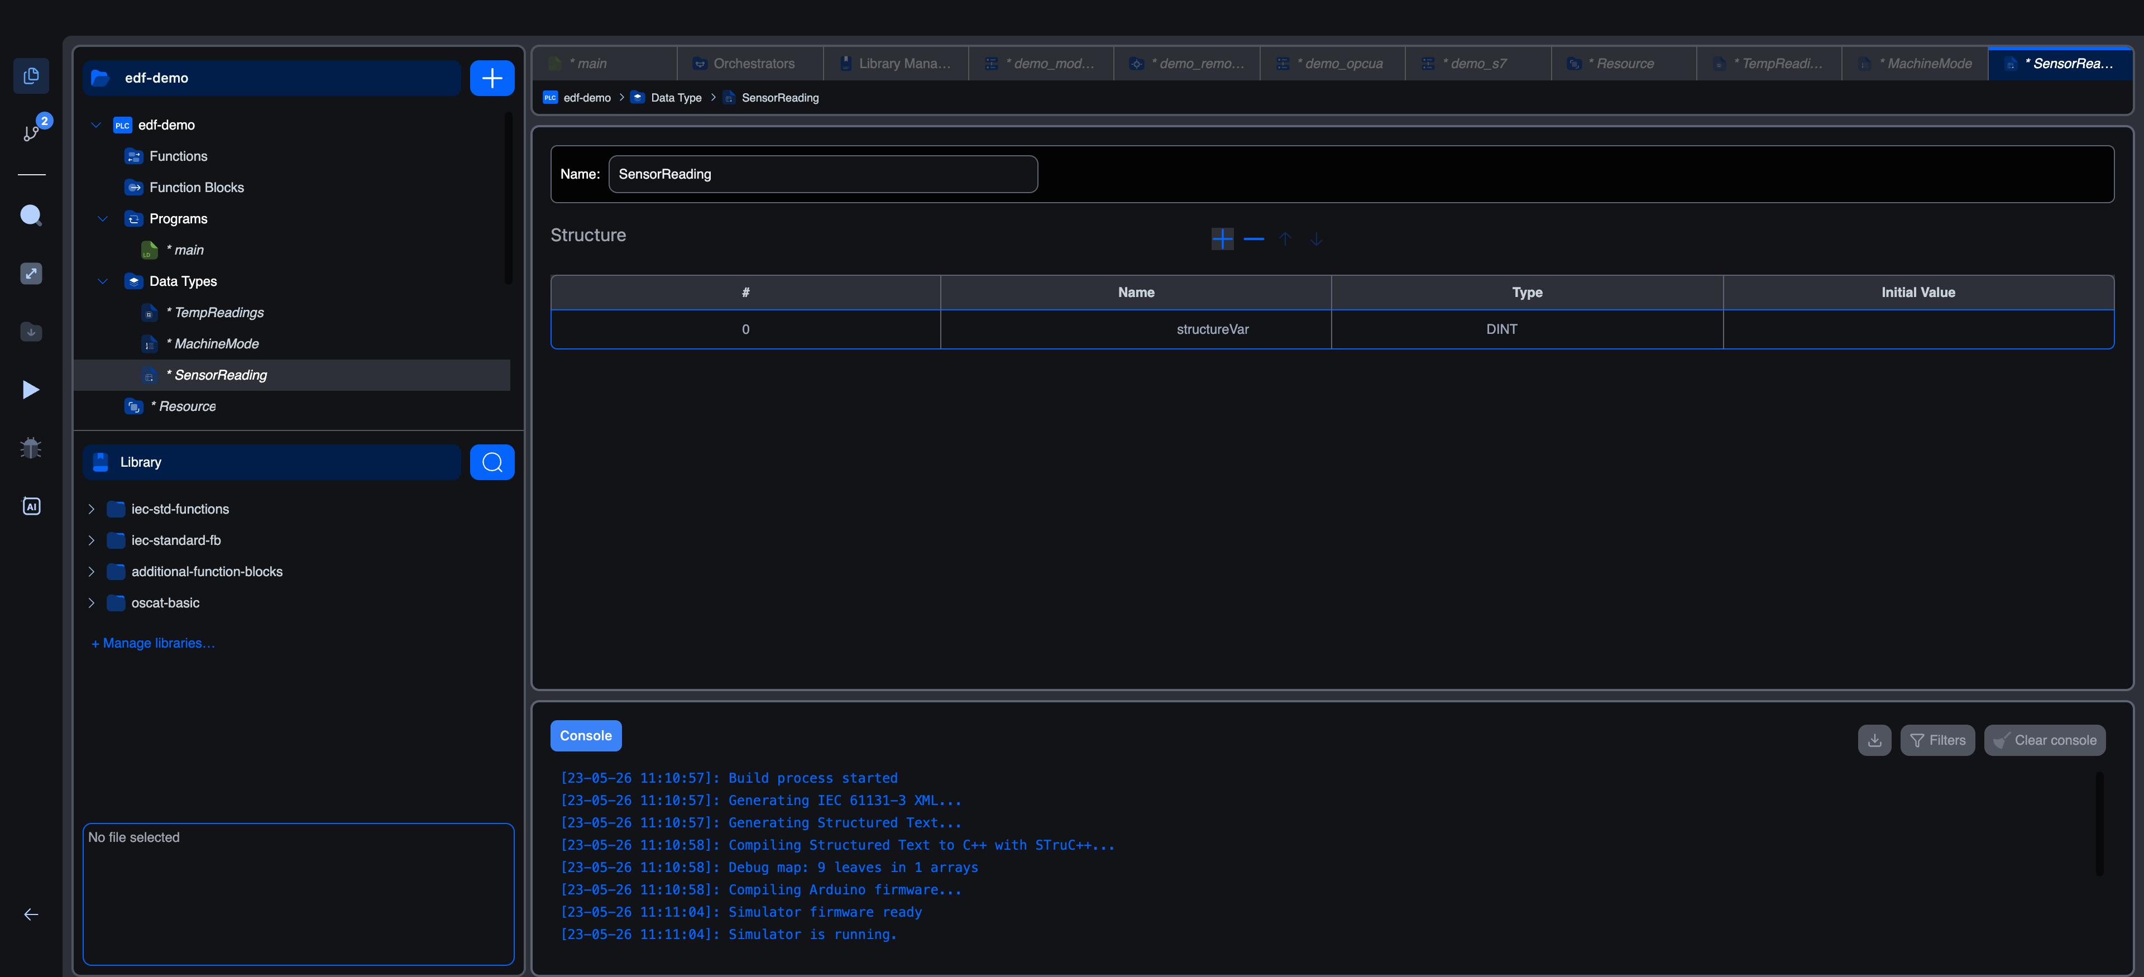Screen dimensions: 2144x977
Task: Click the Type column header
Action: coord(1527,292)
